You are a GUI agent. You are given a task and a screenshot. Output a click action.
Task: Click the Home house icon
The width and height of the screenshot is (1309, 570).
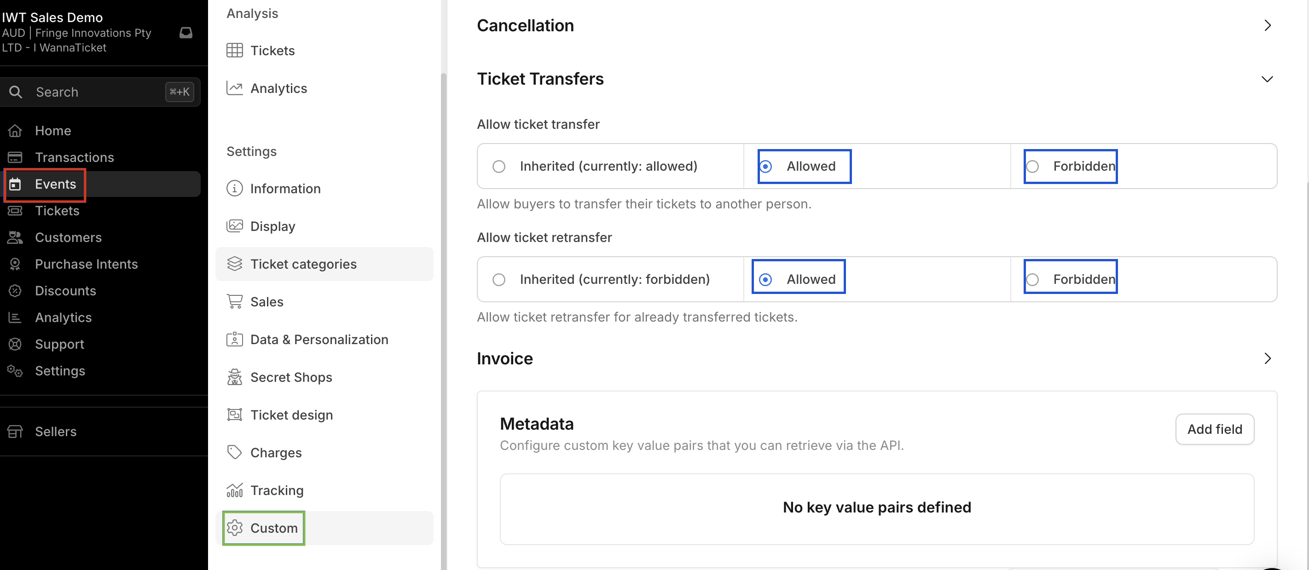pyautogui.click(x=15, y=131)
